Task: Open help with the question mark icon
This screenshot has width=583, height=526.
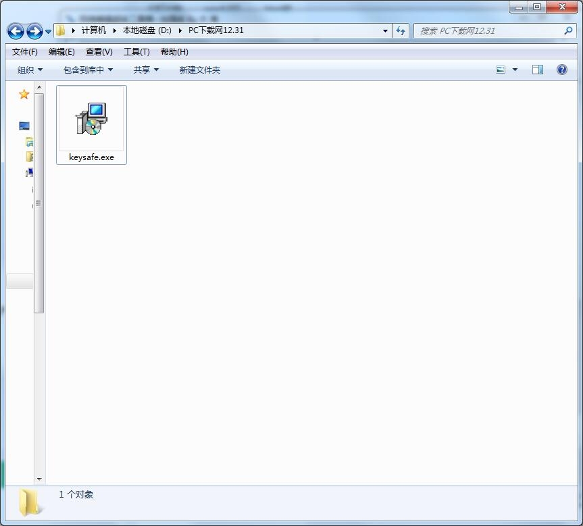Action: [x=562, y=70]
